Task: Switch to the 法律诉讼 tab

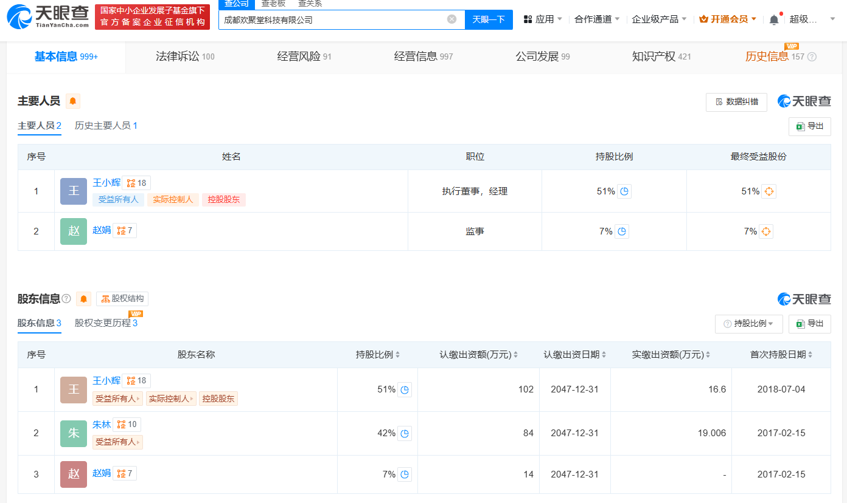Action: pyautogui.click(x=185, y=56)
